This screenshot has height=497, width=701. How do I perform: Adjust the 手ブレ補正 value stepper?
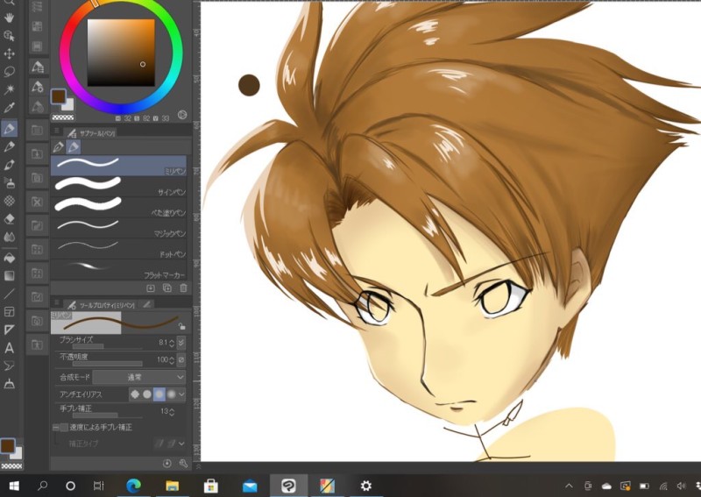(x=172, y=412)
